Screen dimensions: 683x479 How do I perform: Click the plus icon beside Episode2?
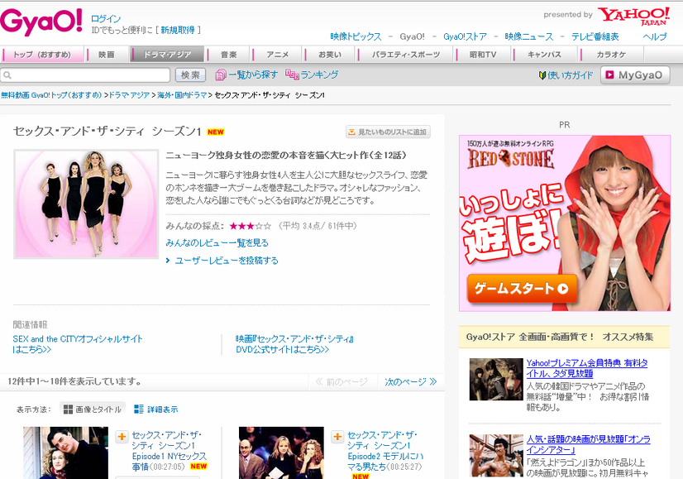click(337, 436)
